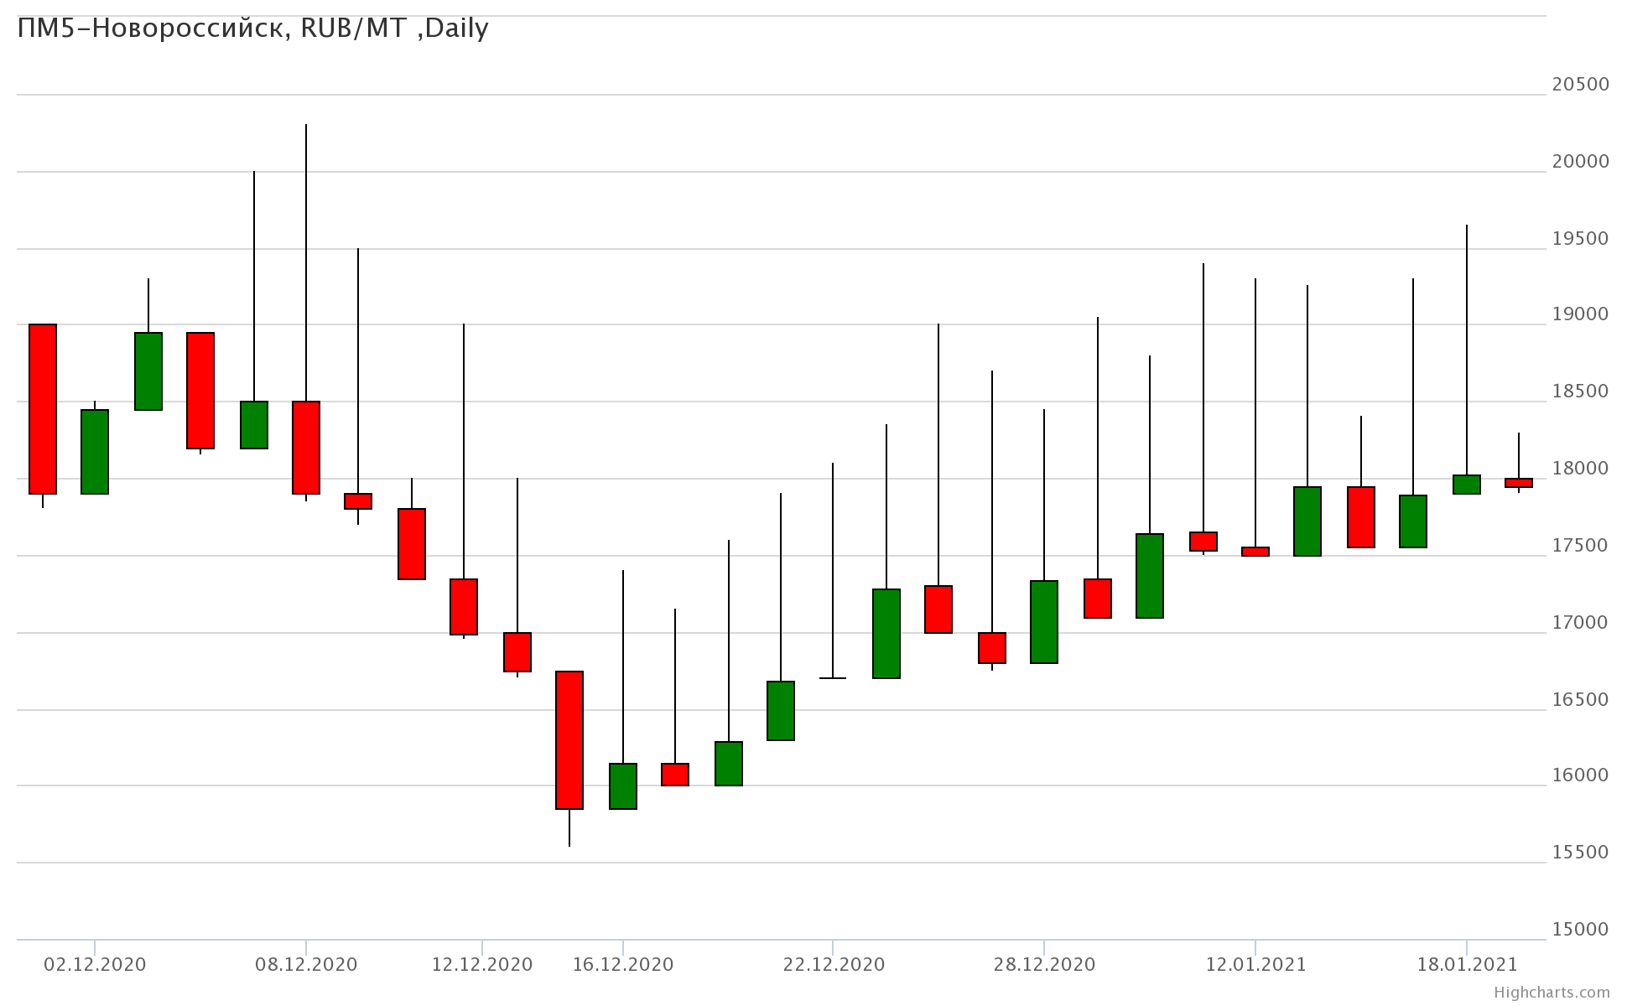Click the doji candle at 22.12.2020
The width and height of the screenshot is (1627, 1006).
[x=833, y=677]
